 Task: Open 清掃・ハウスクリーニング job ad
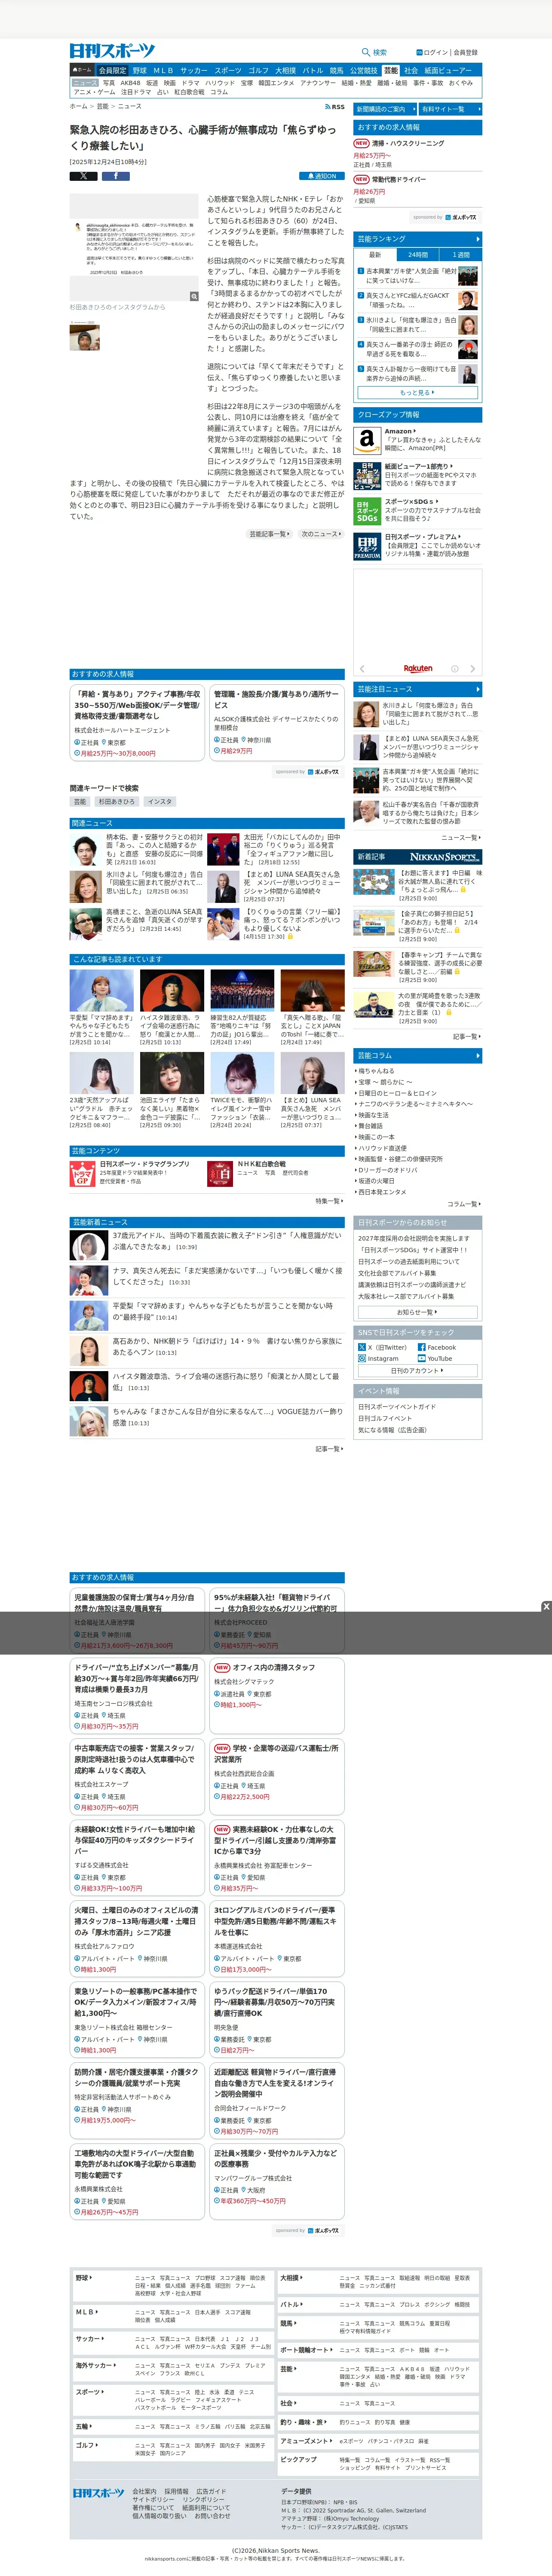pos(407,143)
